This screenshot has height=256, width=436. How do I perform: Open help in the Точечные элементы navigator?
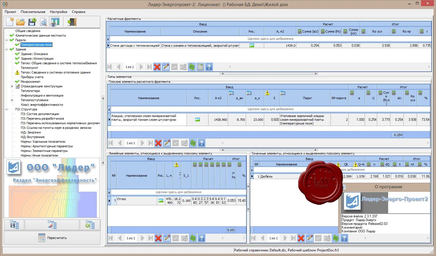[x=344, y=238]
